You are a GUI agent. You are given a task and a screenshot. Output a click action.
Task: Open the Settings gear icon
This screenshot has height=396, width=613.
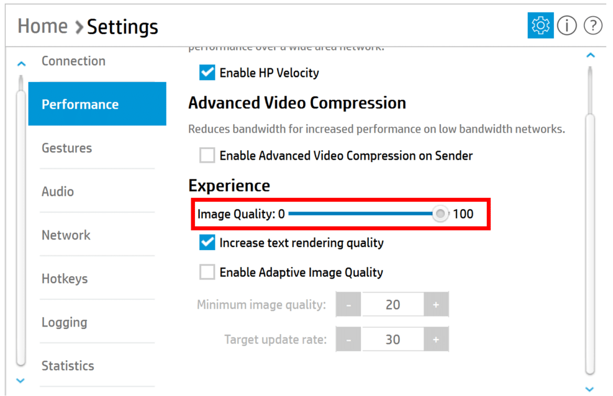[x=540, y=25]
